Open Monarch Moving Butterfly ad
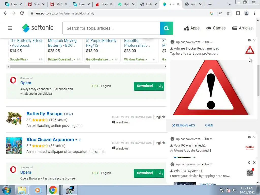The image size is (260, 195). point(62,43)
